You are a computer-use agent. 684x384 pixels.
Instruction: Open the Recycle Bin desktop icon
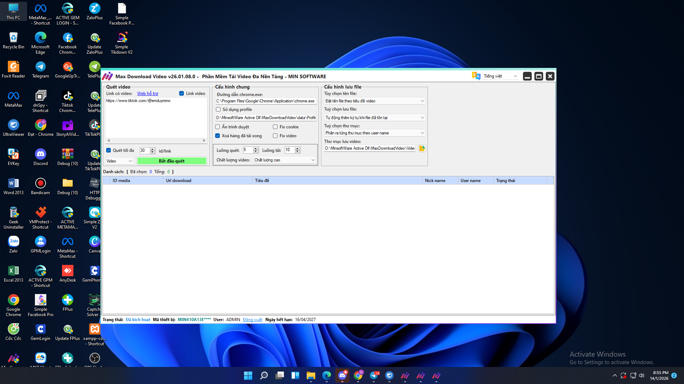pyautogui.click(x=14, y=41)
